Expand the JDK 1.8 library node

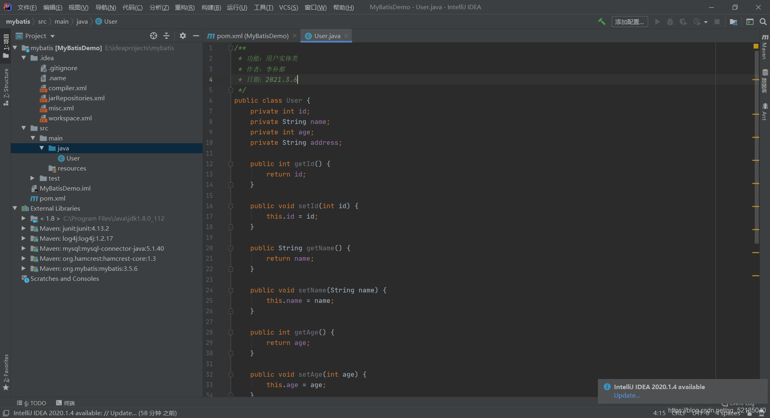point(24,218)
